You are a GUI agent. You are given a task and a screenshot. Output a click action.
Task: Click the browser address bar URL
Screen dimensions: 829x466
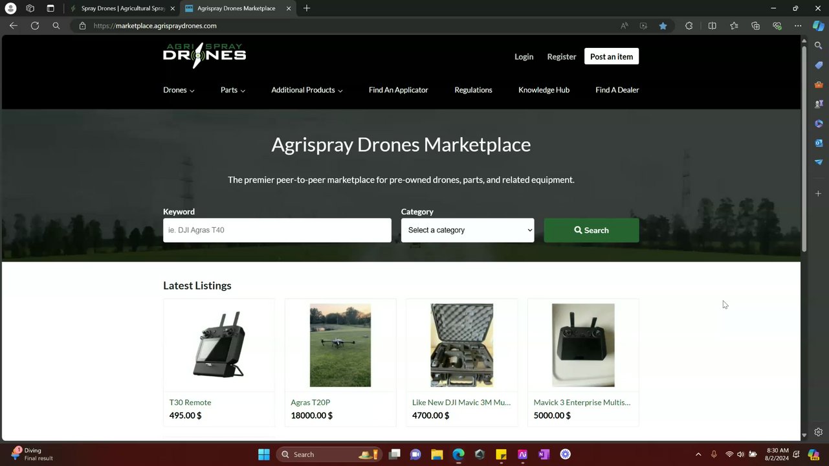[x=155, y=26]
